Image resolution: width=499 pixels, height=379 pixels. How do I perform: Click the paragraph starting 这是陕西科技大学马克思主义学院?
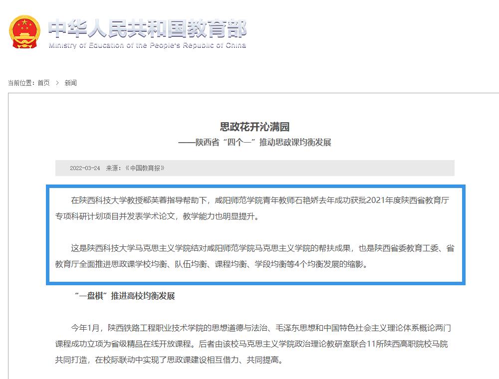click(x=254, y=256)
